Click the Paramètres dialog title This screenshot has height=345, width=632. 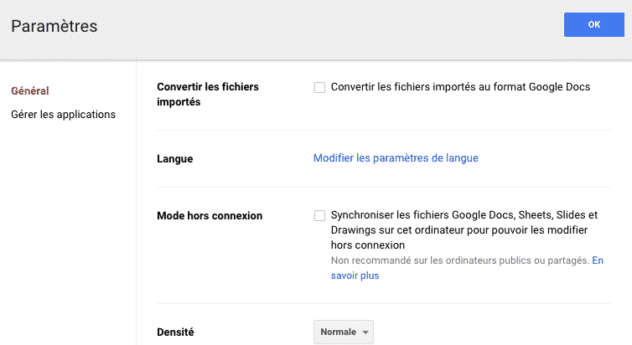click(54, 26)
